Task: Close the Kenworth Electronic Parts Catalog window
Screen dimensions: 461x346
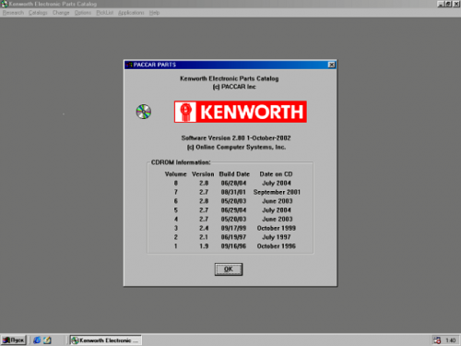Action: click(x=456, y=4)
